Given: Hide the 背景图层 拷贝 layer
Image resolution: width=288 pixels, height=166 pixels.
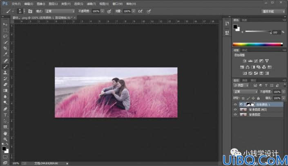Looking at the screenshot, I should [x=235, y=109].
